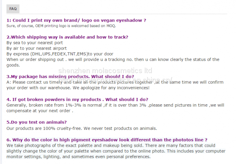The width and height of the screenshot is (236, 164).
Task: Click the missing products package question
Action: [69, 77]
